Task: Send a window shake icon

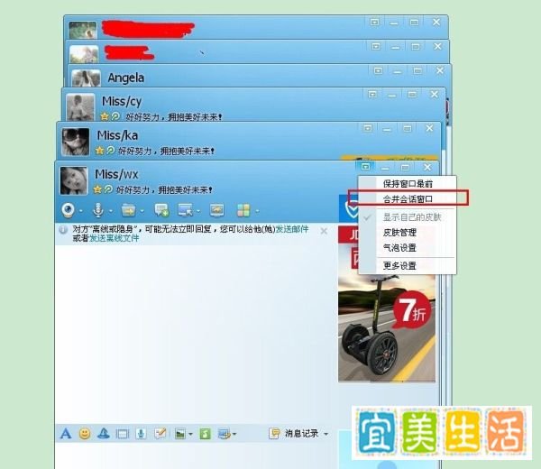Action: (x=122, y=434)
